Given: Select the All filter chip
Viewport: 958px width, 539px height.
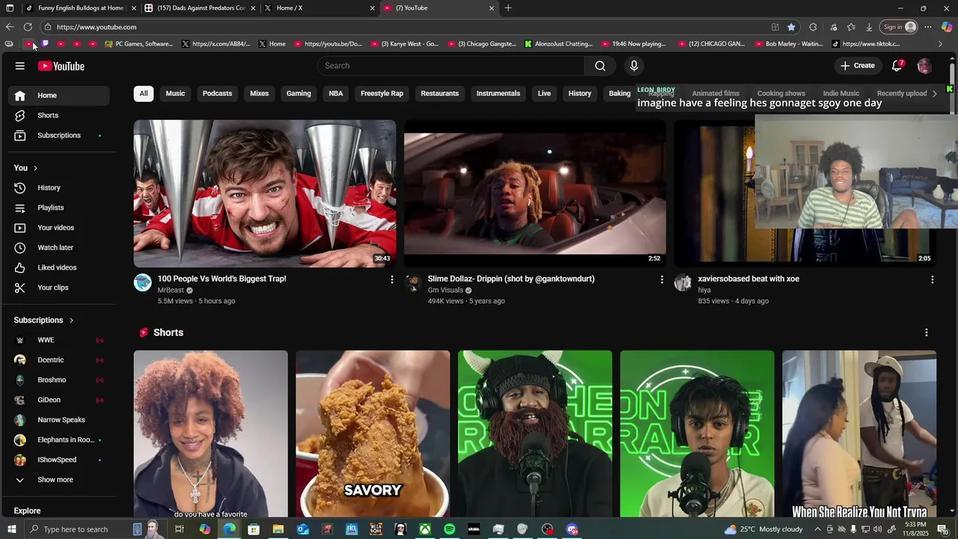Looking at the screenshot, I should (x=144, y=94).
